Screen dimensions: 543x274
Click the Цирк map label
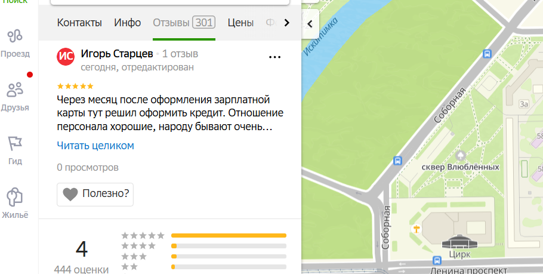[x=459, y=254]
